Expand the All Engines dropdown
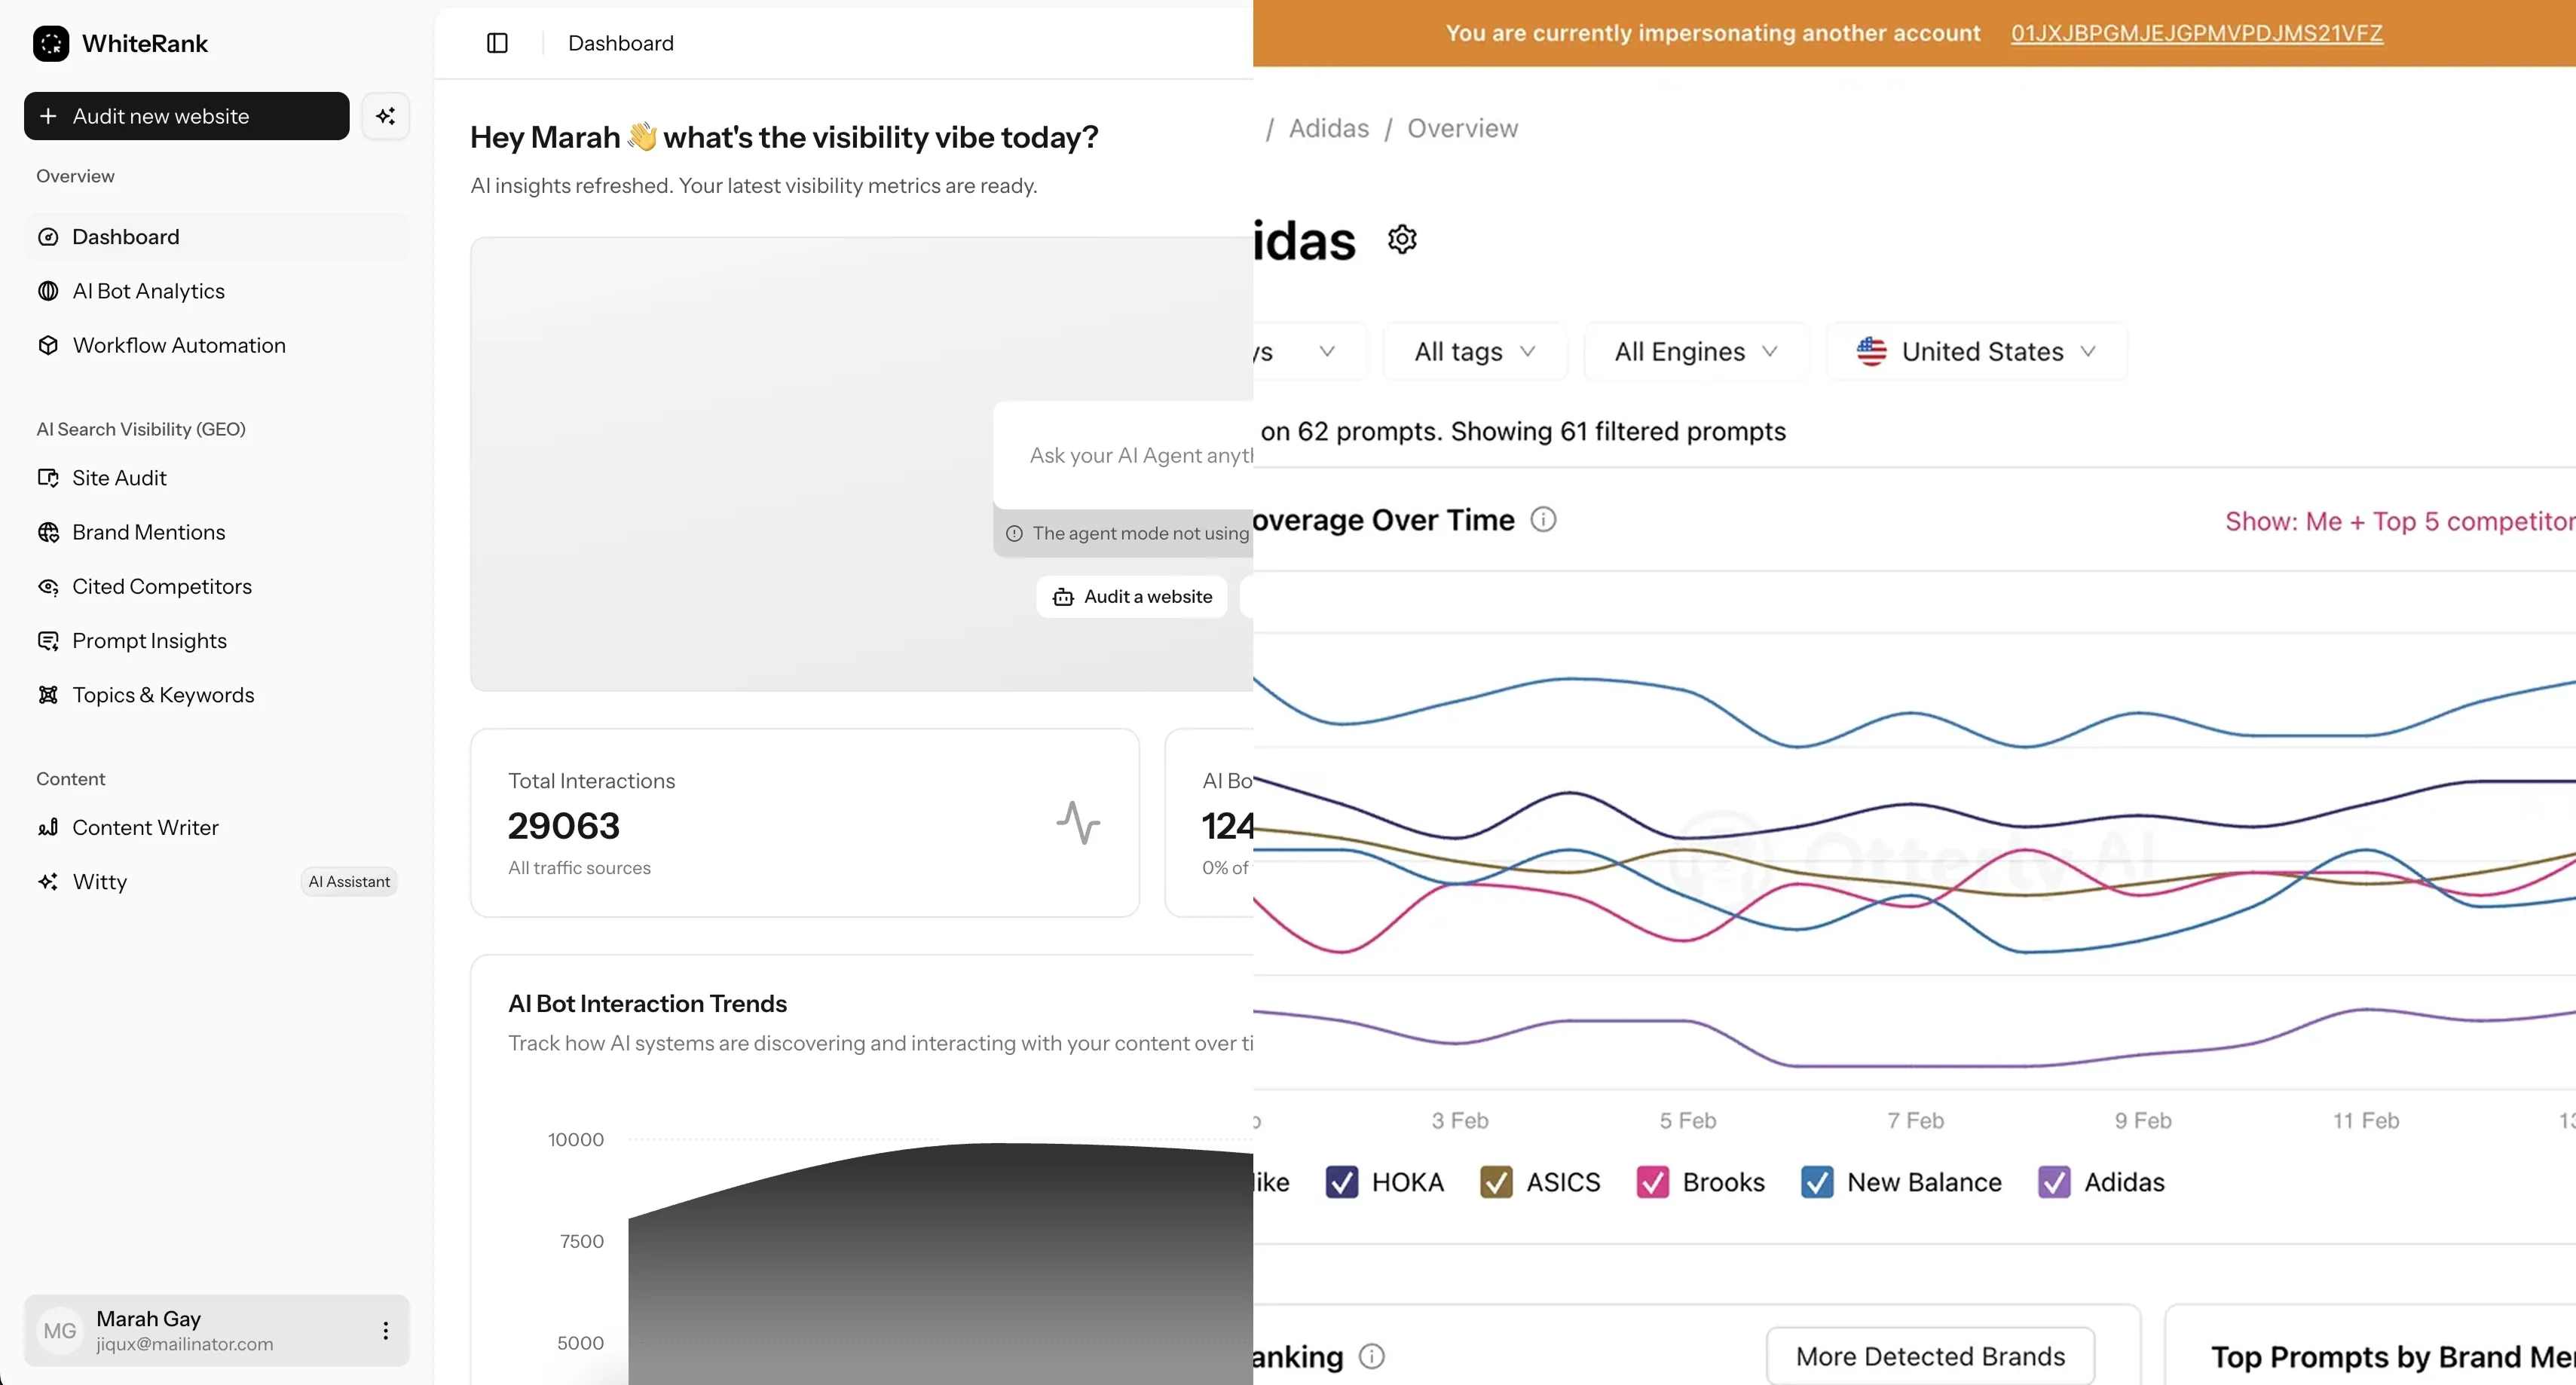The height and width of the screenshot is (1385, 2576). pyautogui.click(x=1696, y=351)
